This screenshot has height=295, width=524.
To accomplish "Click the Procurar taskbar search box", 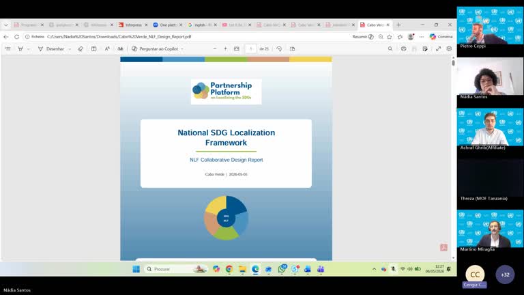I will pos(176,269).
